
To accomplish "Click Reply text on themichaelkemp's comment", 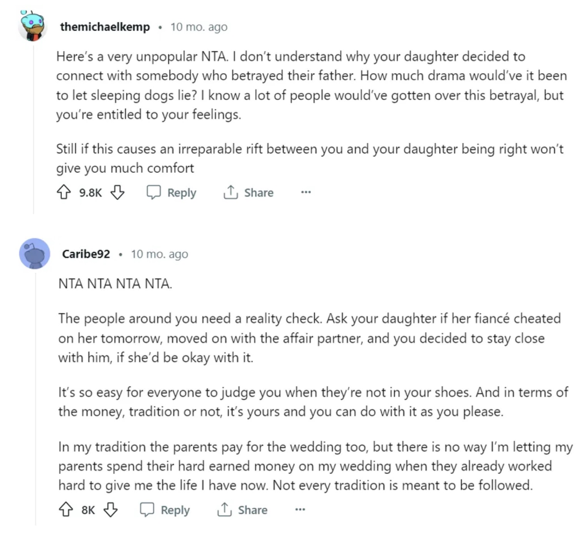I will 182,192.
